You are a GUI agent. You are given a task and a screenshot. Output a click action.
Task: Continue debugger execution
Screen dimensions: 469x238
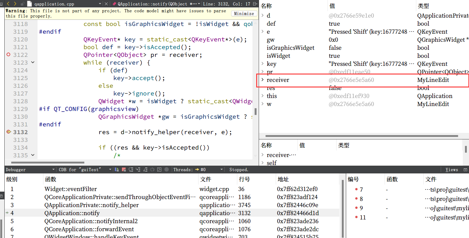point(117,170)
